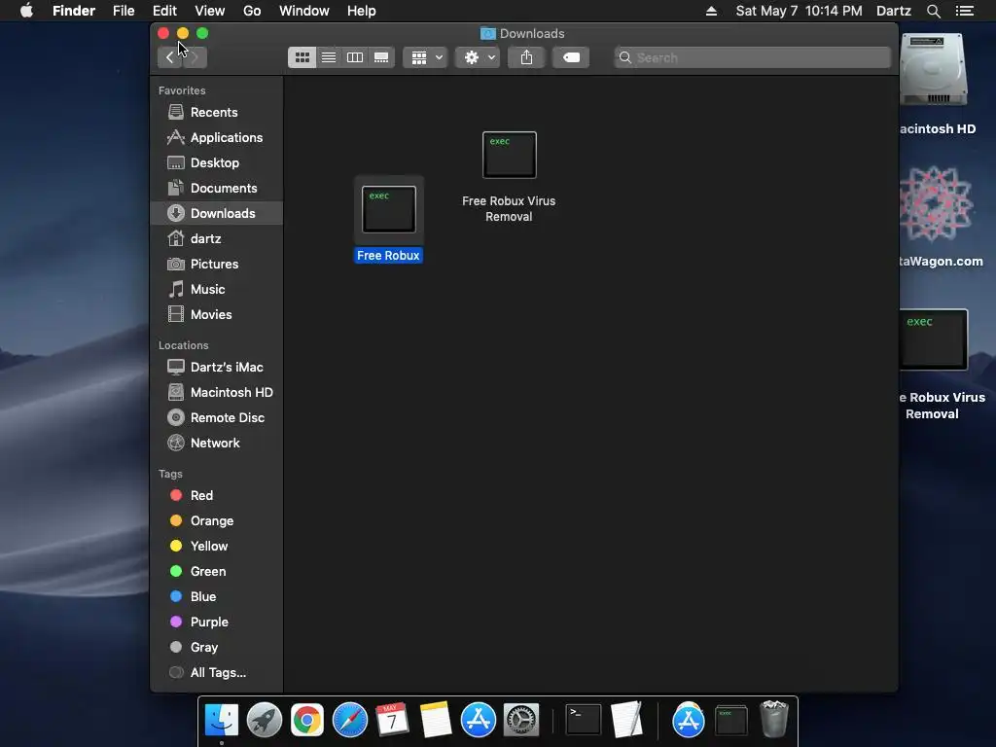The height and width of the screenshot is (747, 996).
Task: Filter by the Green tag
Action: pos(217,571)
